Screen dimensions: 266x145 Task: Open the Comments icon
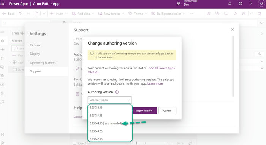226,14
